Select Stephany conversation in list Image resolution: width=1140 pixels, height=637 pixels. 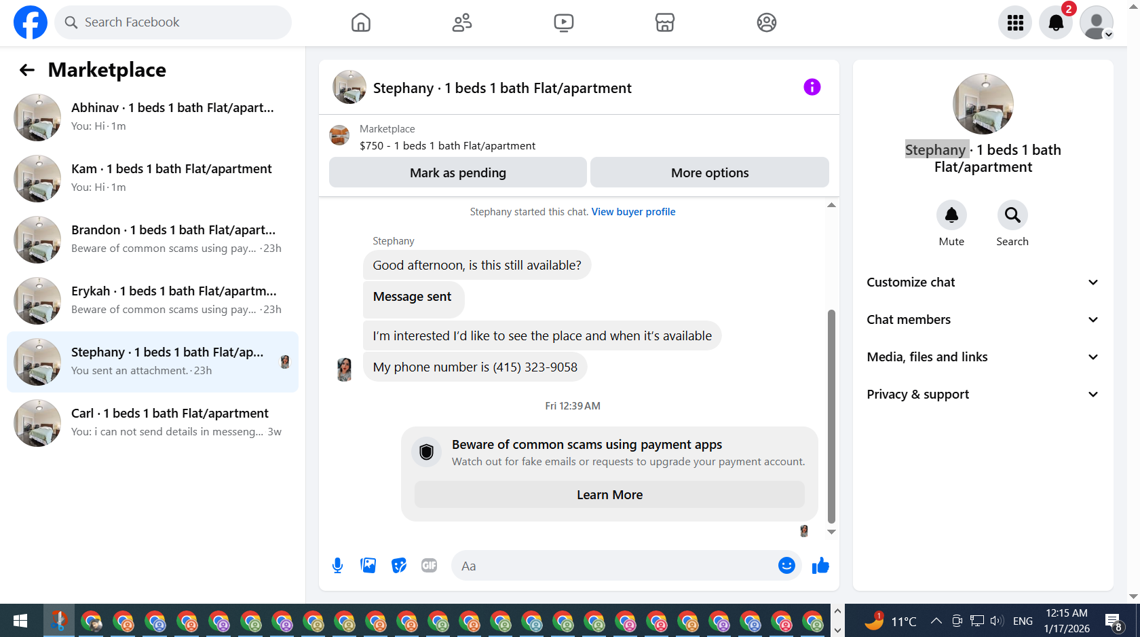153,362
